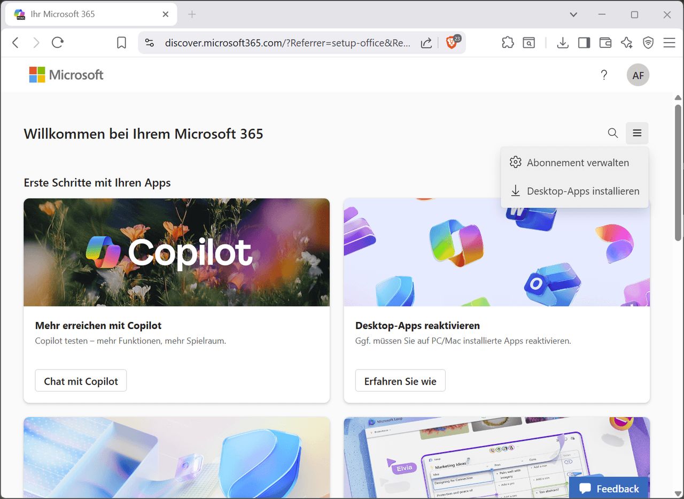This screenshot has height=499, width=684.
Task: Open Leo AI sparkle icon
Action: coord(627,43)
